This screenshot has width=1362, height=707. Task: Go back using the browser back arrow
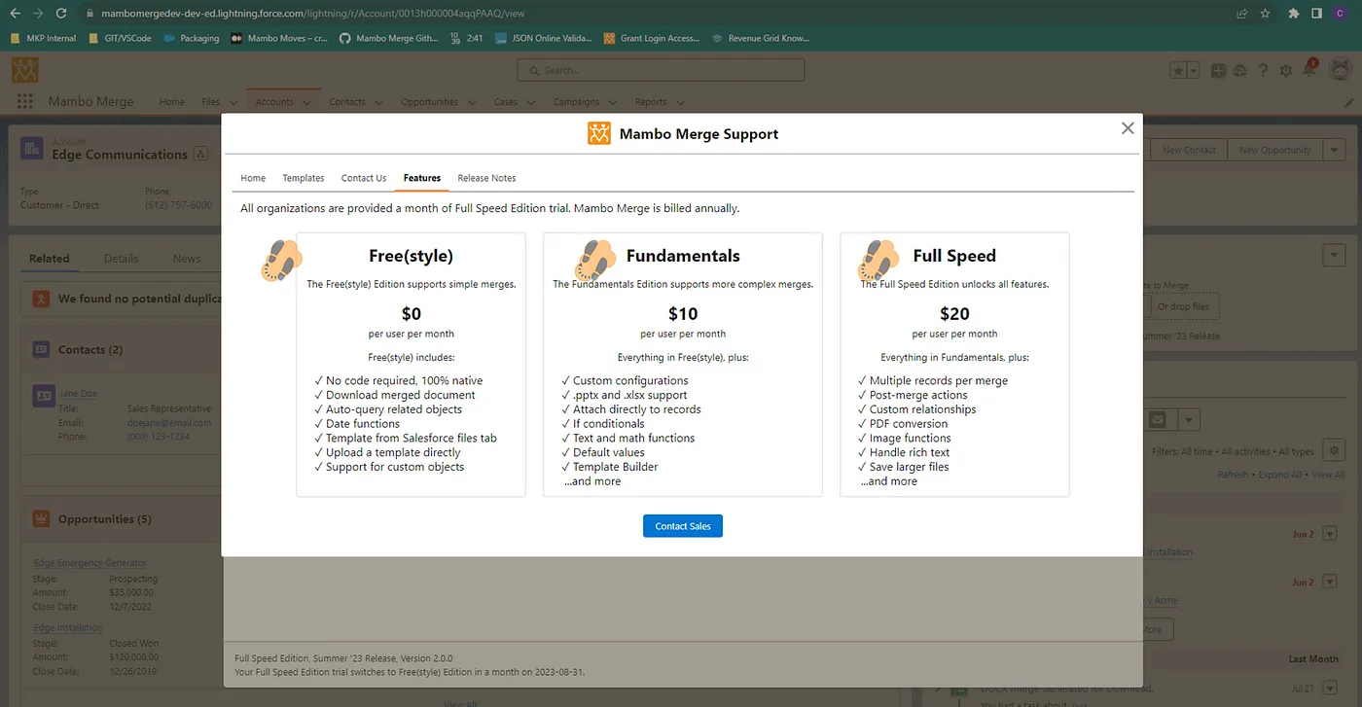(14, 14)
